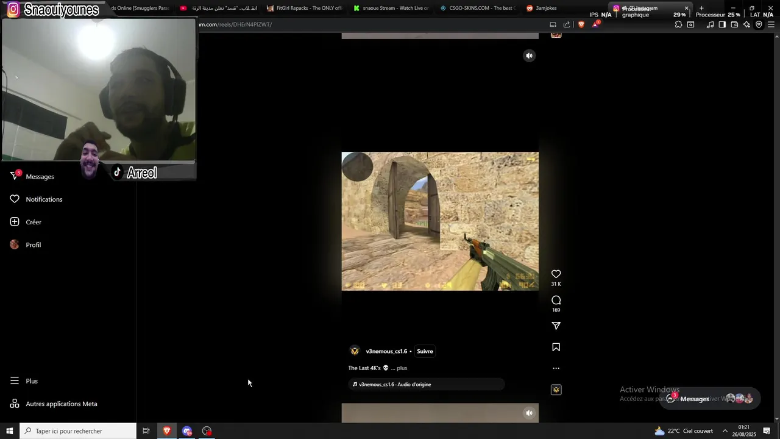Click the Brave Shields lion icon

(x=581, y=24)
